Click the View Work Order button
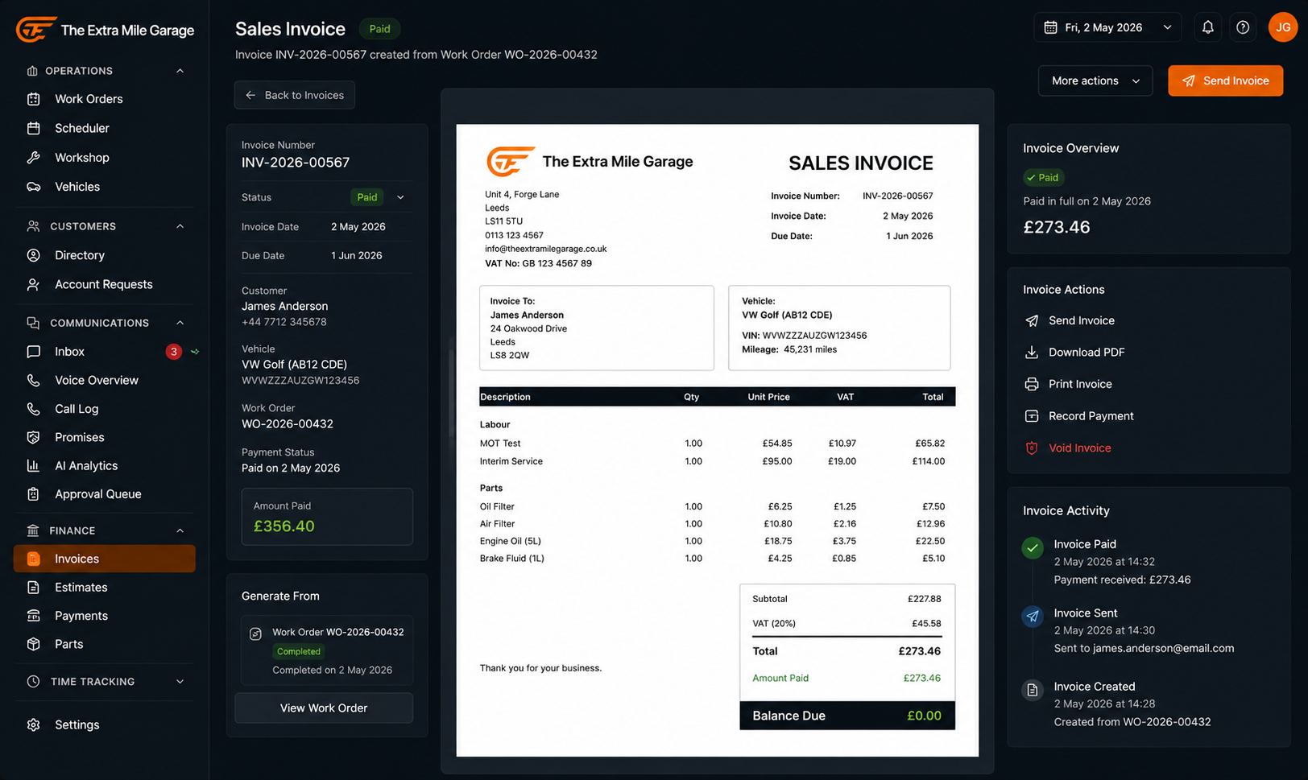1308x780 pixels. pos(324,708)
